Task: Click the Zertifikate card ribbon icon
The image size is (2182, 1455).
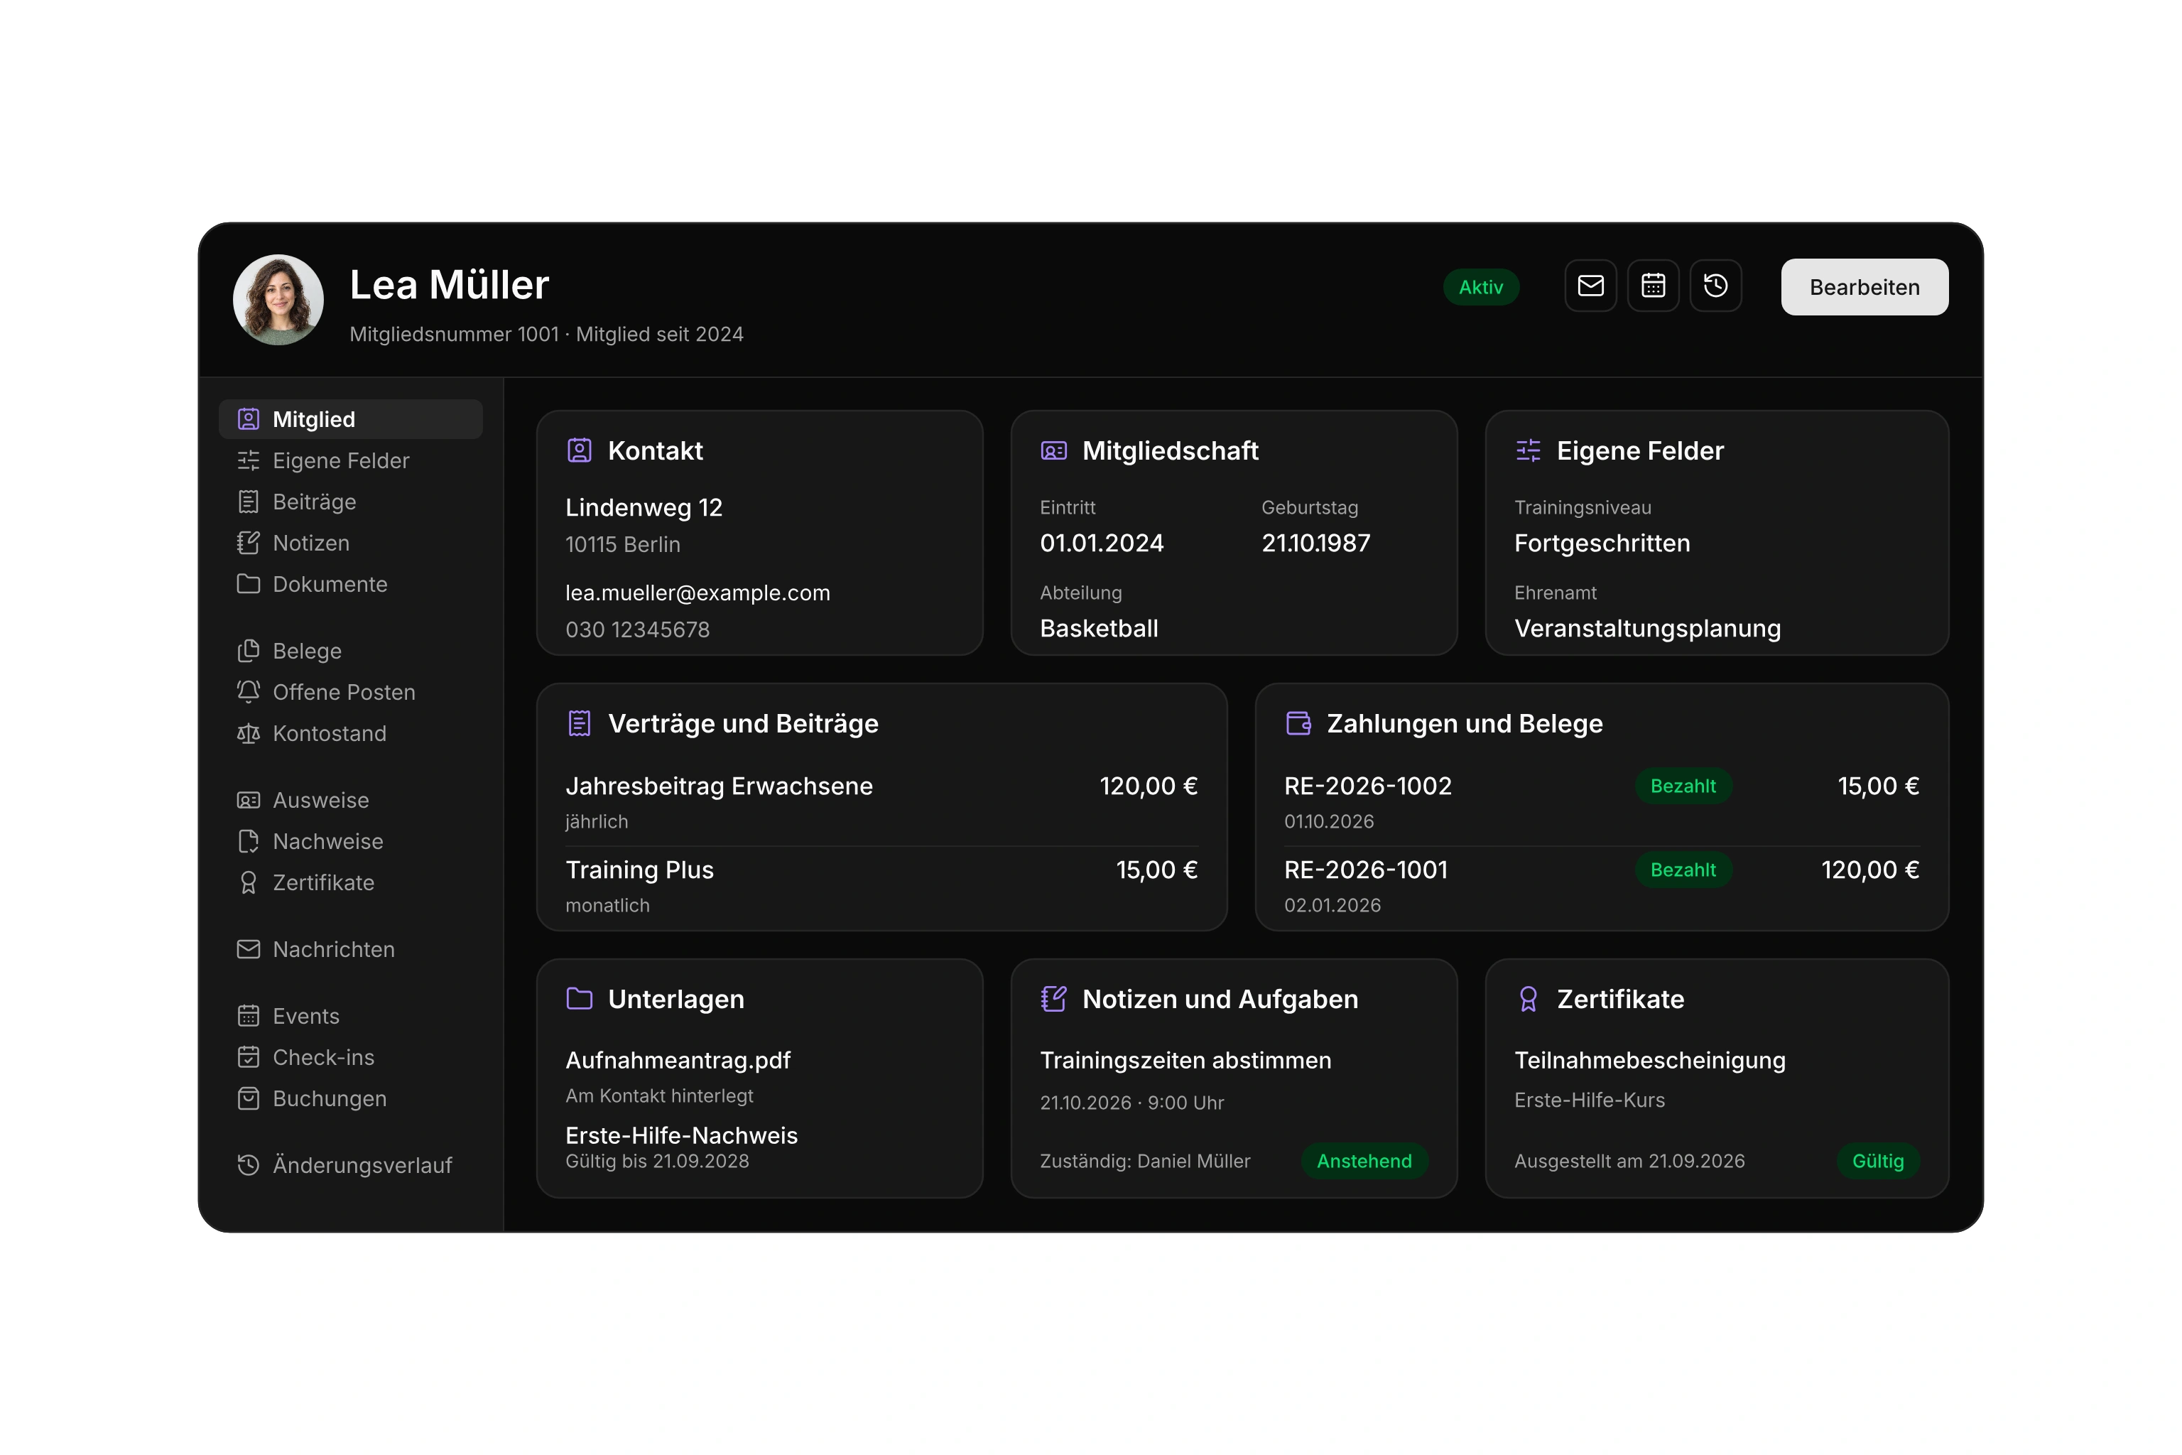Action: point(1528,998)
